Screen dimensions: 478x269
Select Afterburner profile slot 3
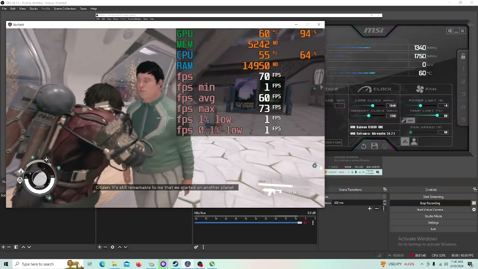tap(463, 94)
